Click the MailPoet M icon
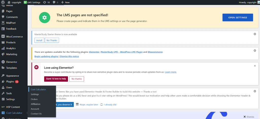 [3, 23]
